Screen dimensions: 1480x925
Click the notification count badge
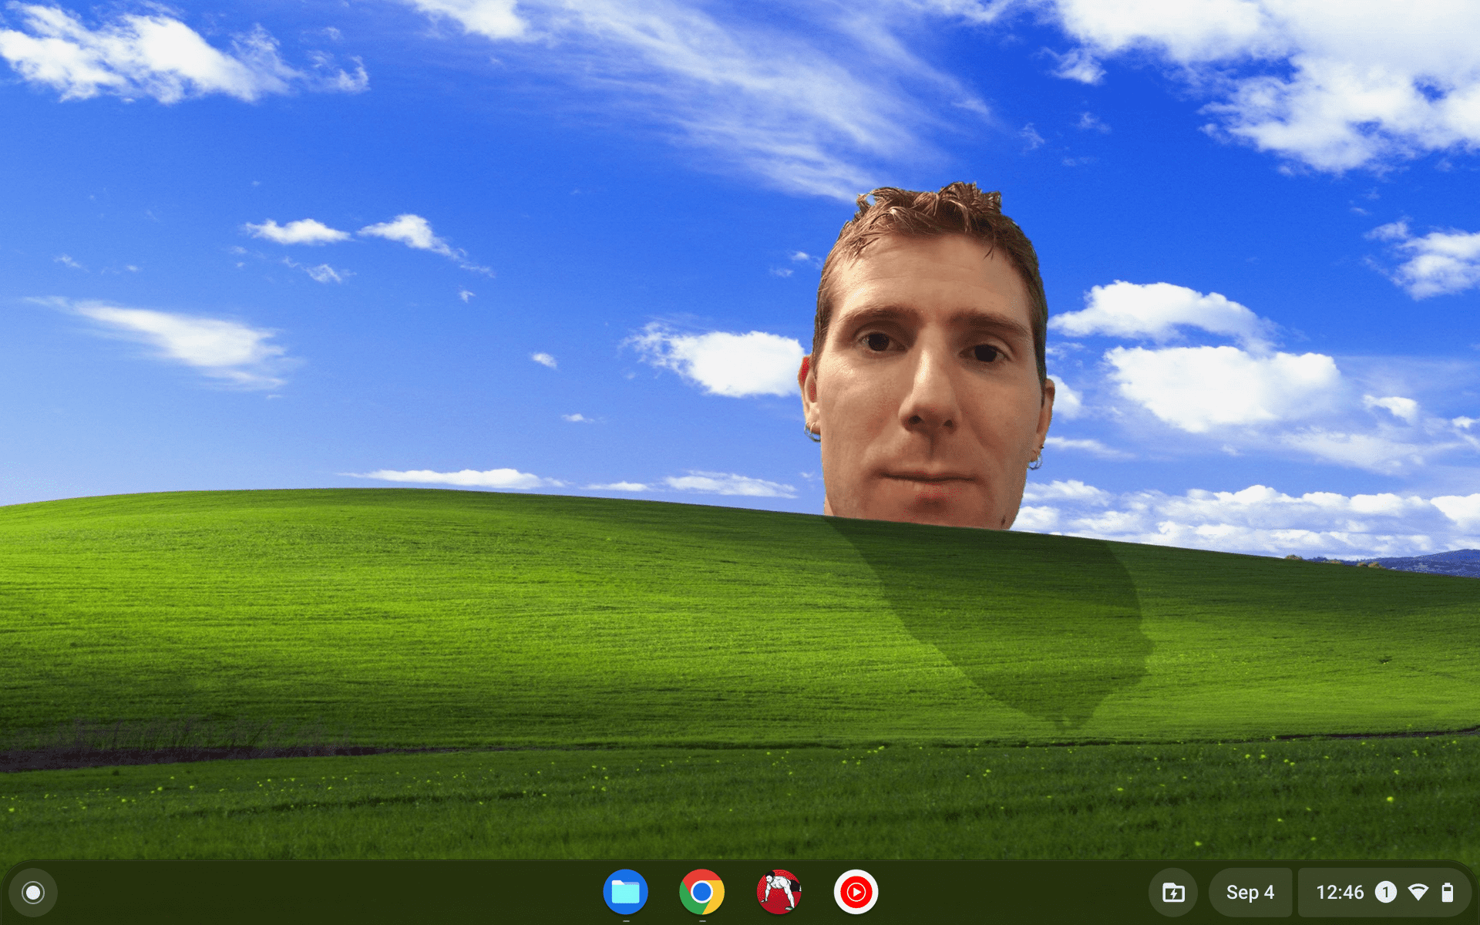pyautogui.click(x=1385, y=893)
